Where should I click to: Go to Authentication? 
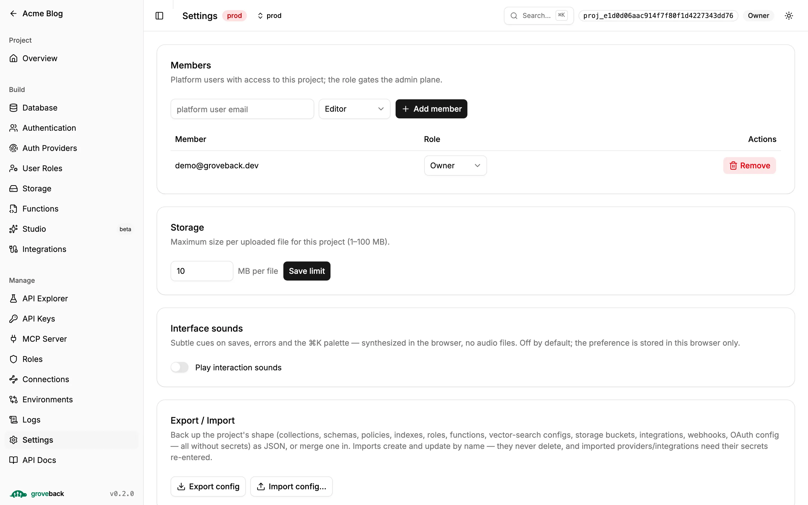click(72, 128)
